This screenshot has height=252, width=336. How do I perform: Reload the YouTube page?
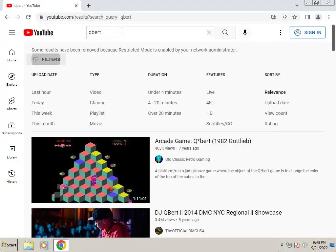pyautogui.click(x=28, y=17)
